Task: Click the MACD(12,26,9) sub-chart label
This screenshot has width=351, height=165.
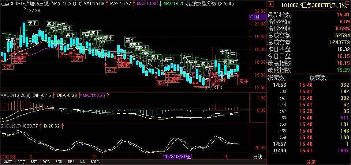Action: click(x=15, y=95)
